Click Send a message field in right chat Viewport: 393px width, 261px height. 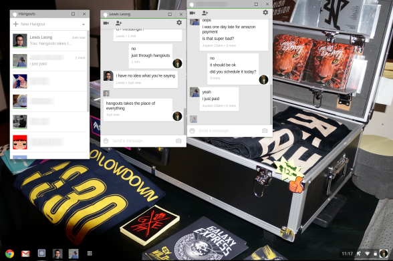(229, 131)
